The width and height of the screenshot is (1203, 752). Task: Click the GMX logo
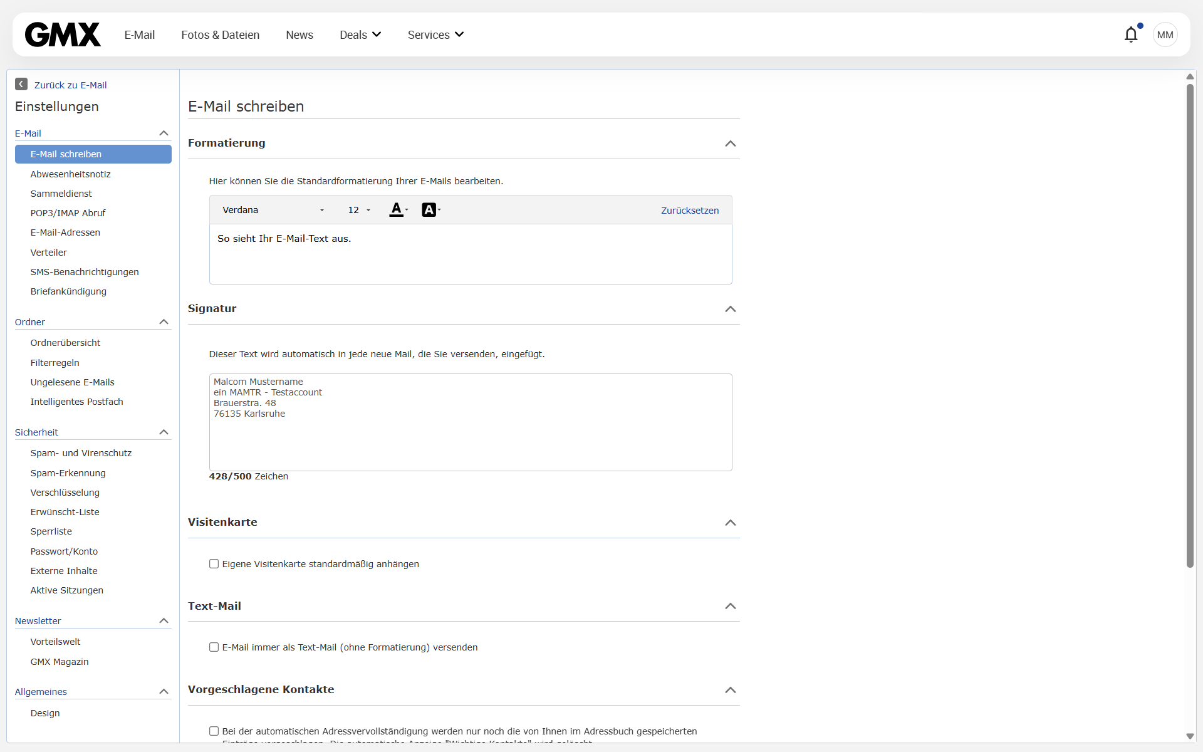(x=63, y=34)
